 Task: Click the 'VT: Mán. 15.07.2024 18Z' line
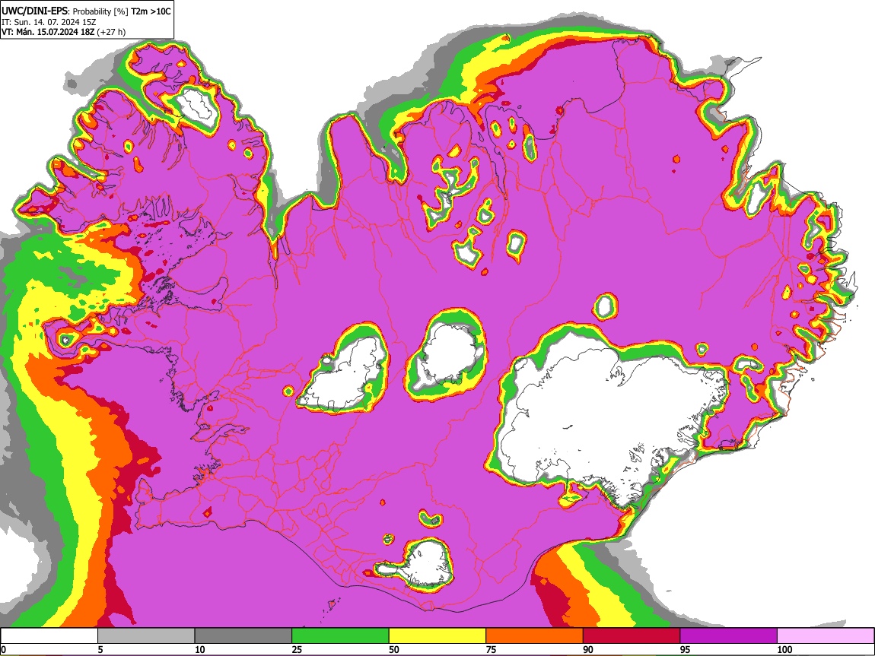48,32
